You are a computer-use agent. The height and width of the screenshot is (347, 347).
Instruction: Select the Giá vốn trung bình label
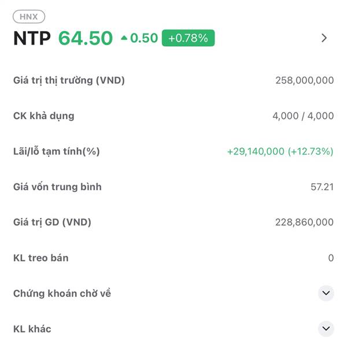[57, 187]
